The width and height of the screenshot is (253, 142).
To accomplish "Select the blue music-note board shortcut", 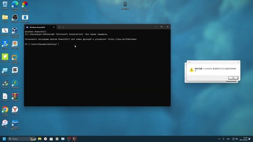I will click(5, 72).
